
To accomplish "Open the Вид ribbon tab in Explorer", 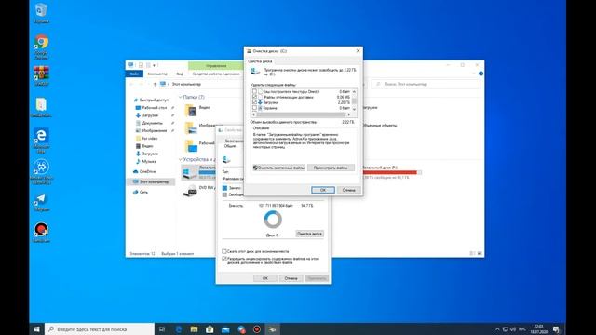I will tap(180, 74).
